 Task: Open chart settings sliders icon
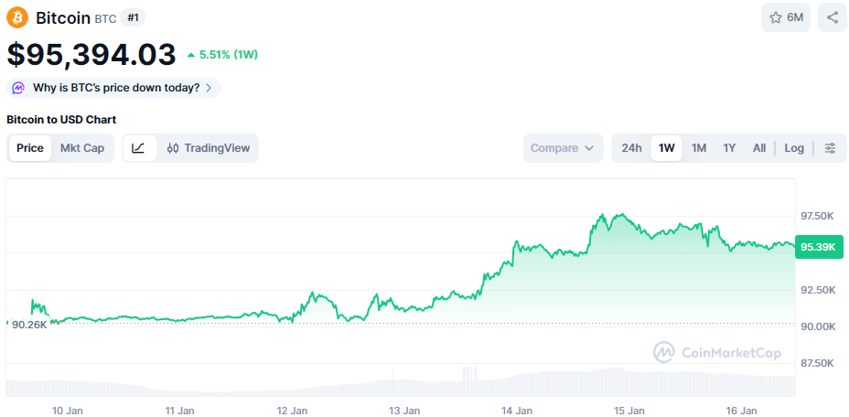tap(830, 148)
